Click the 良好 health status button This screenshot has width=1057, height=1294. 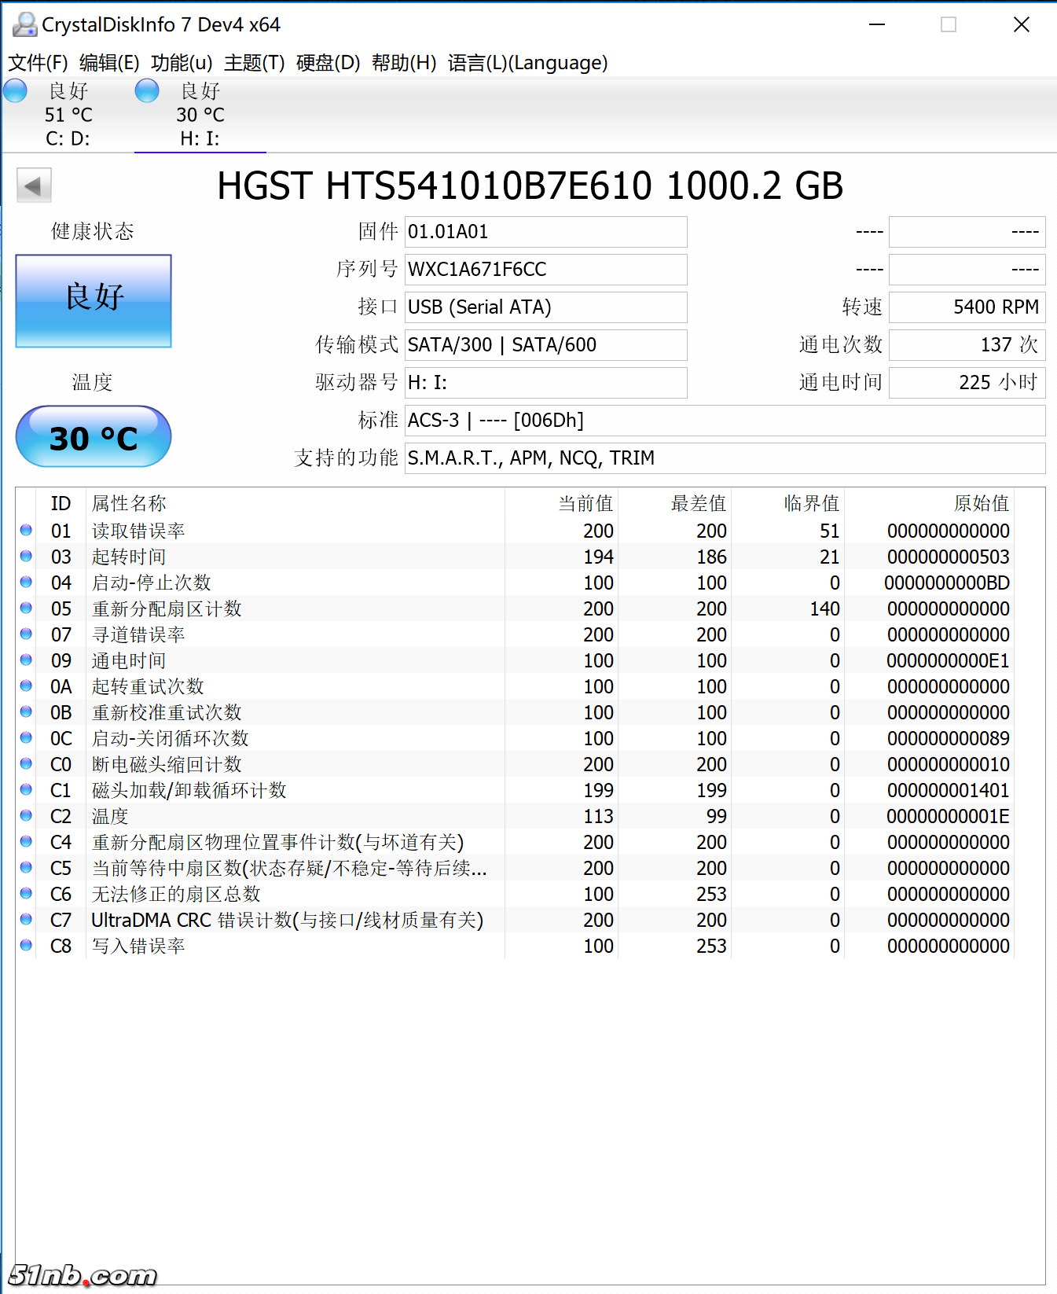(94, 300)
